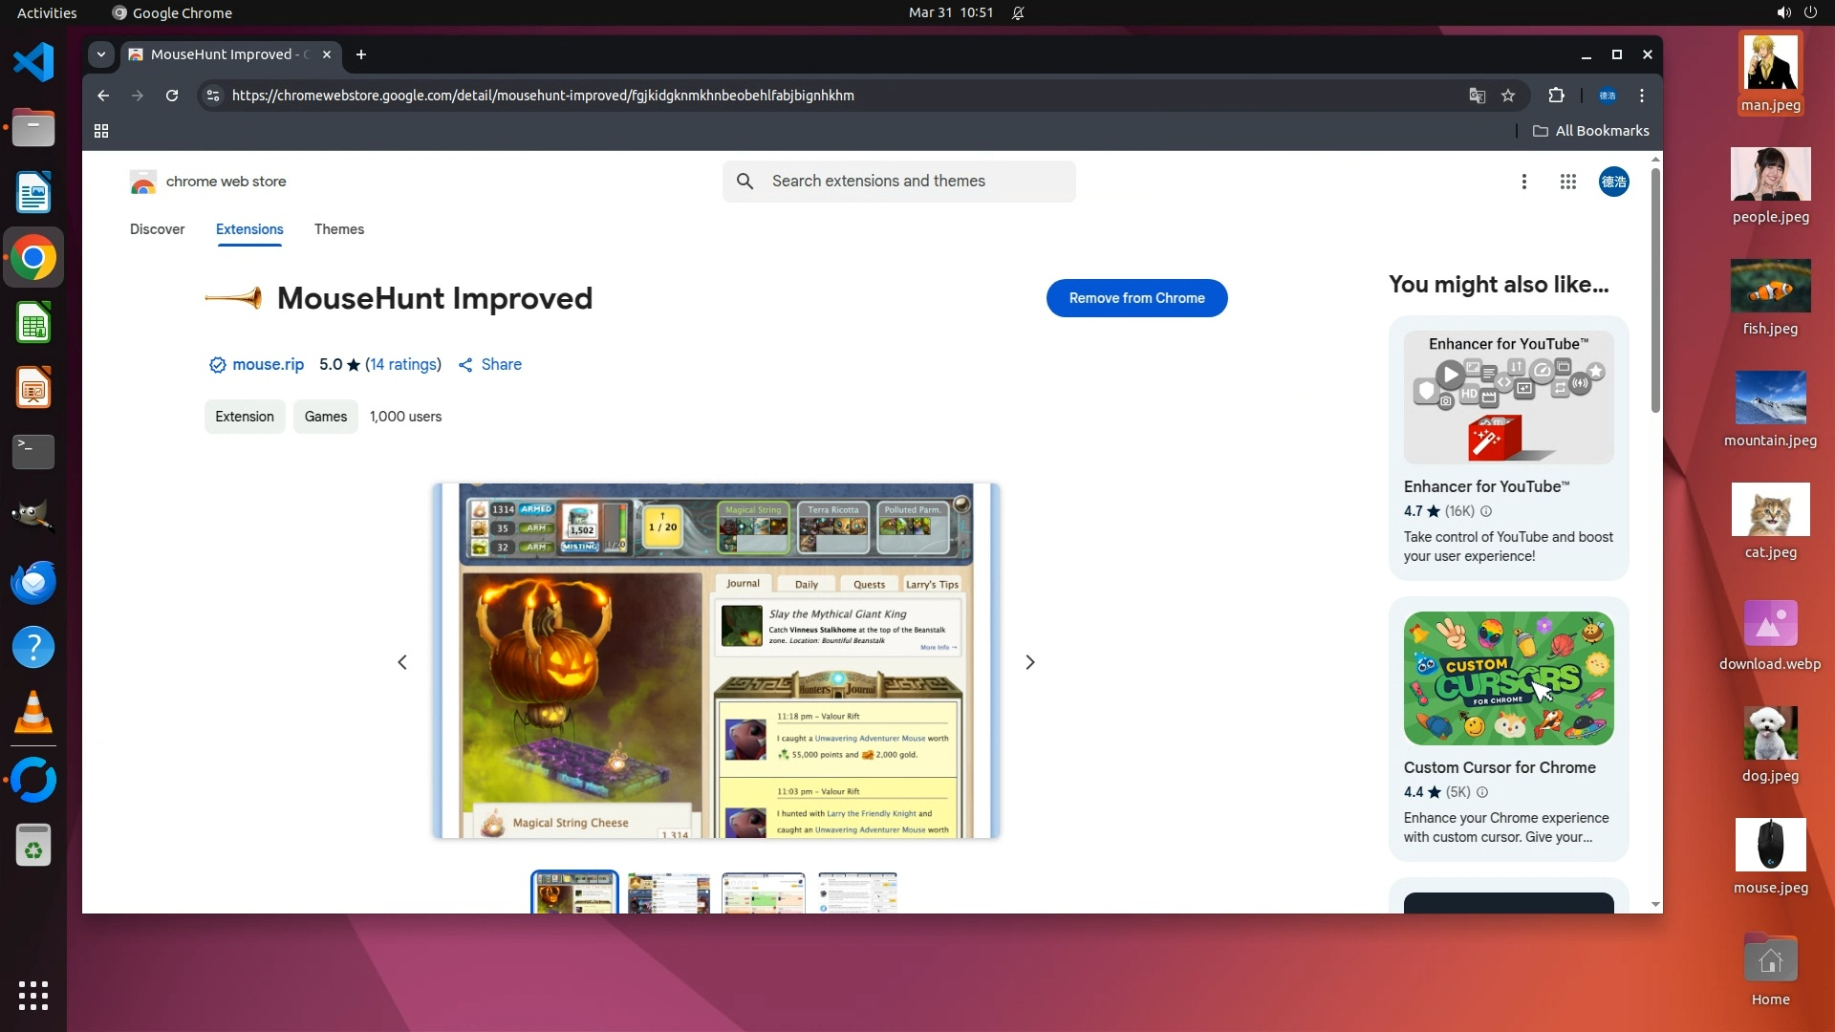
Task: Open the Extensions puzzle icon
Action: point(1556,96)
